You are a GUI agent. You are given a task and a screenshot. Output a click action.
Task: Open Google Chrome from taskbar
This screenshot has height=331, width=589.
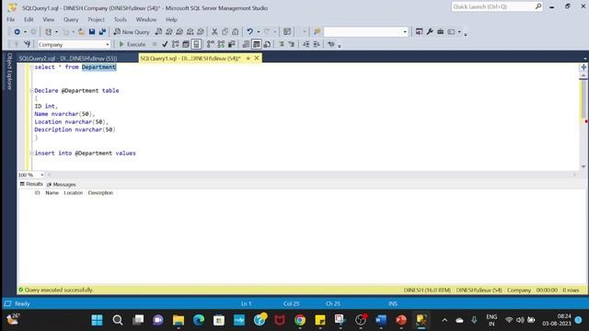pos(300,320)
